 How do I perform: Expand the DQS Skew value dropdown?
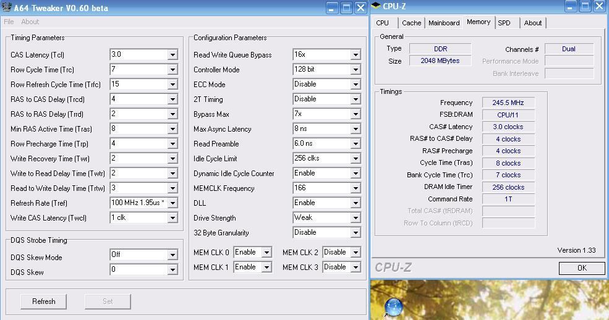[173, 269]
